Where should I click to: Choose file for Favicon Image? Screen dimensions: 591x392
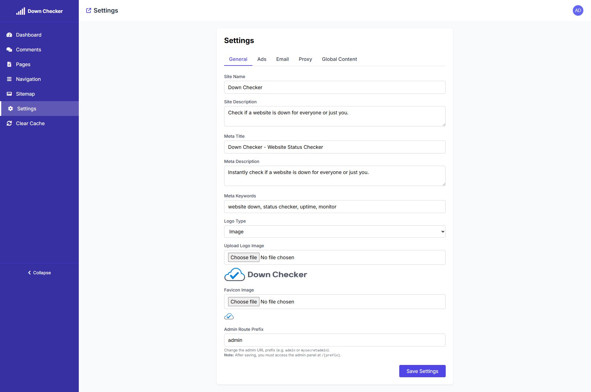click(x=243, y=302)
